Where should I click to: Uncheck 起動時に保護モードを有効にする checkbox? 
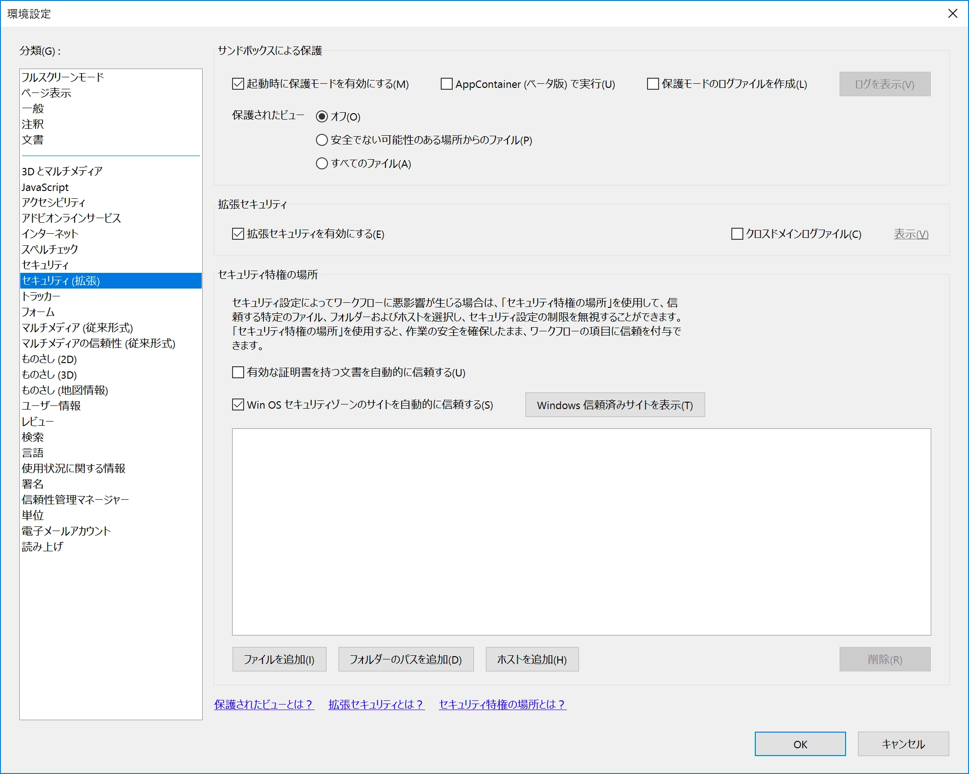point(238,84)
